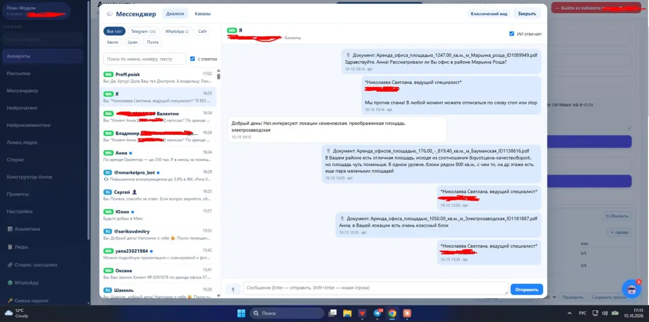
Task: Click WA badge next to Proff.poisk
Action: tap(107, 74)
